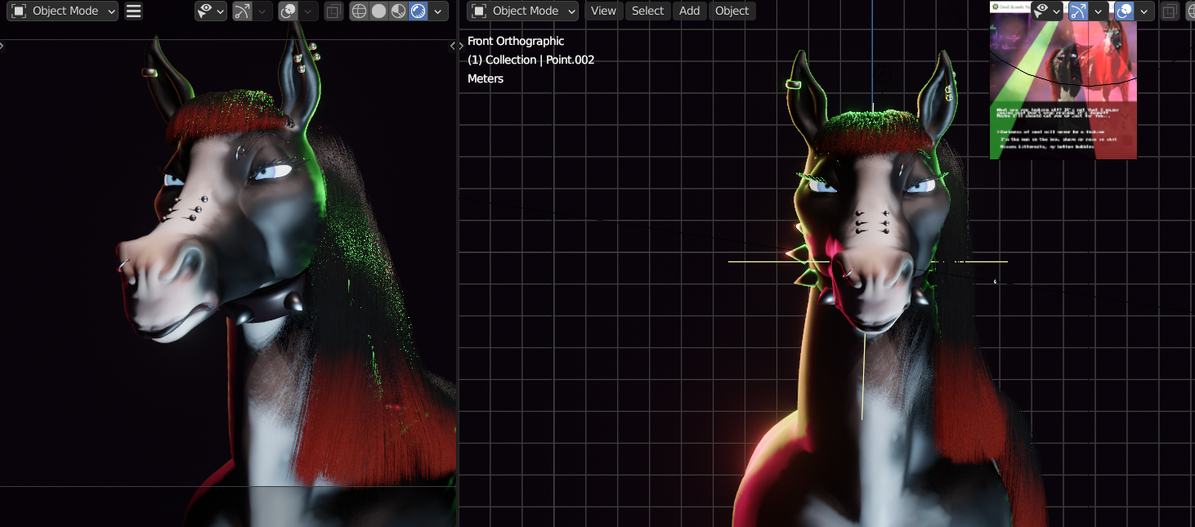The image size is (1195, 527).
Task: Open the Add menu
Action: coord(689,11)
